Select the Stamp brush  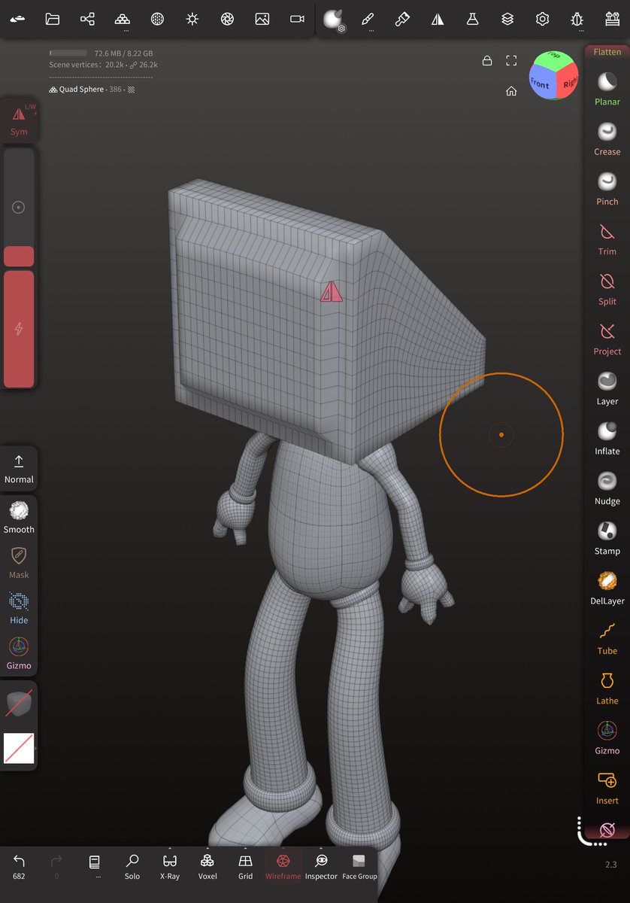[x=607, y=539]
